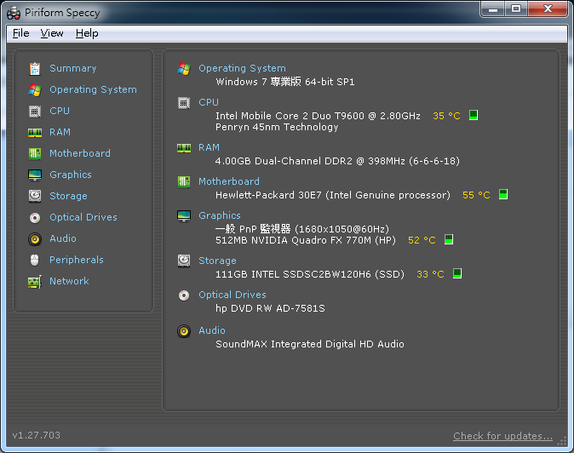Image resolution: width=574 pixels, height=453 pixels.
Task: Click the green temperature indicator beside graphics 52 °C
Action: (x=449, y=239)
